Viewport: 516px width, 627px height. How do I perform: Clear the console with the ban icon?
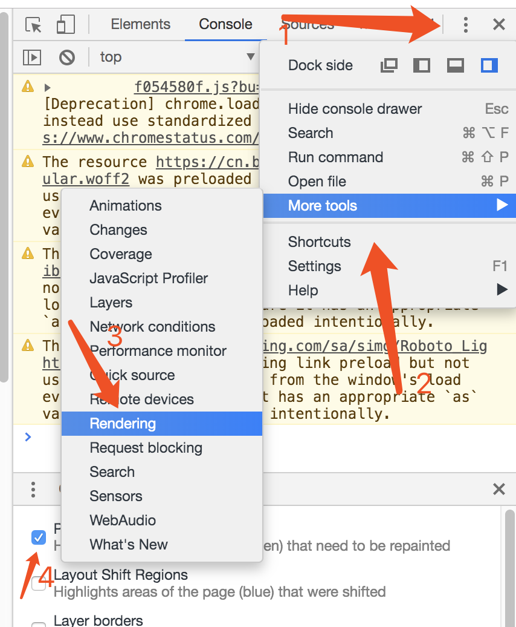pyautogui.click(x=67, y=57)
